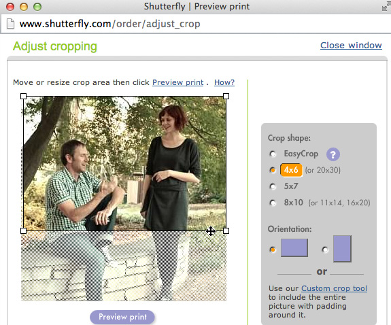The image size is (391, 325).
Task: Click the portrait orientation purple rectangle
Action: (x=342, y=249)
